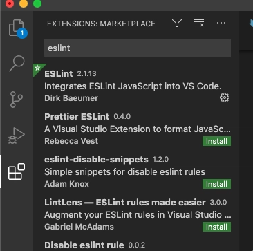Open the Run and Debug view
This screenshot has height=251, width=253.
pos(17,136)
